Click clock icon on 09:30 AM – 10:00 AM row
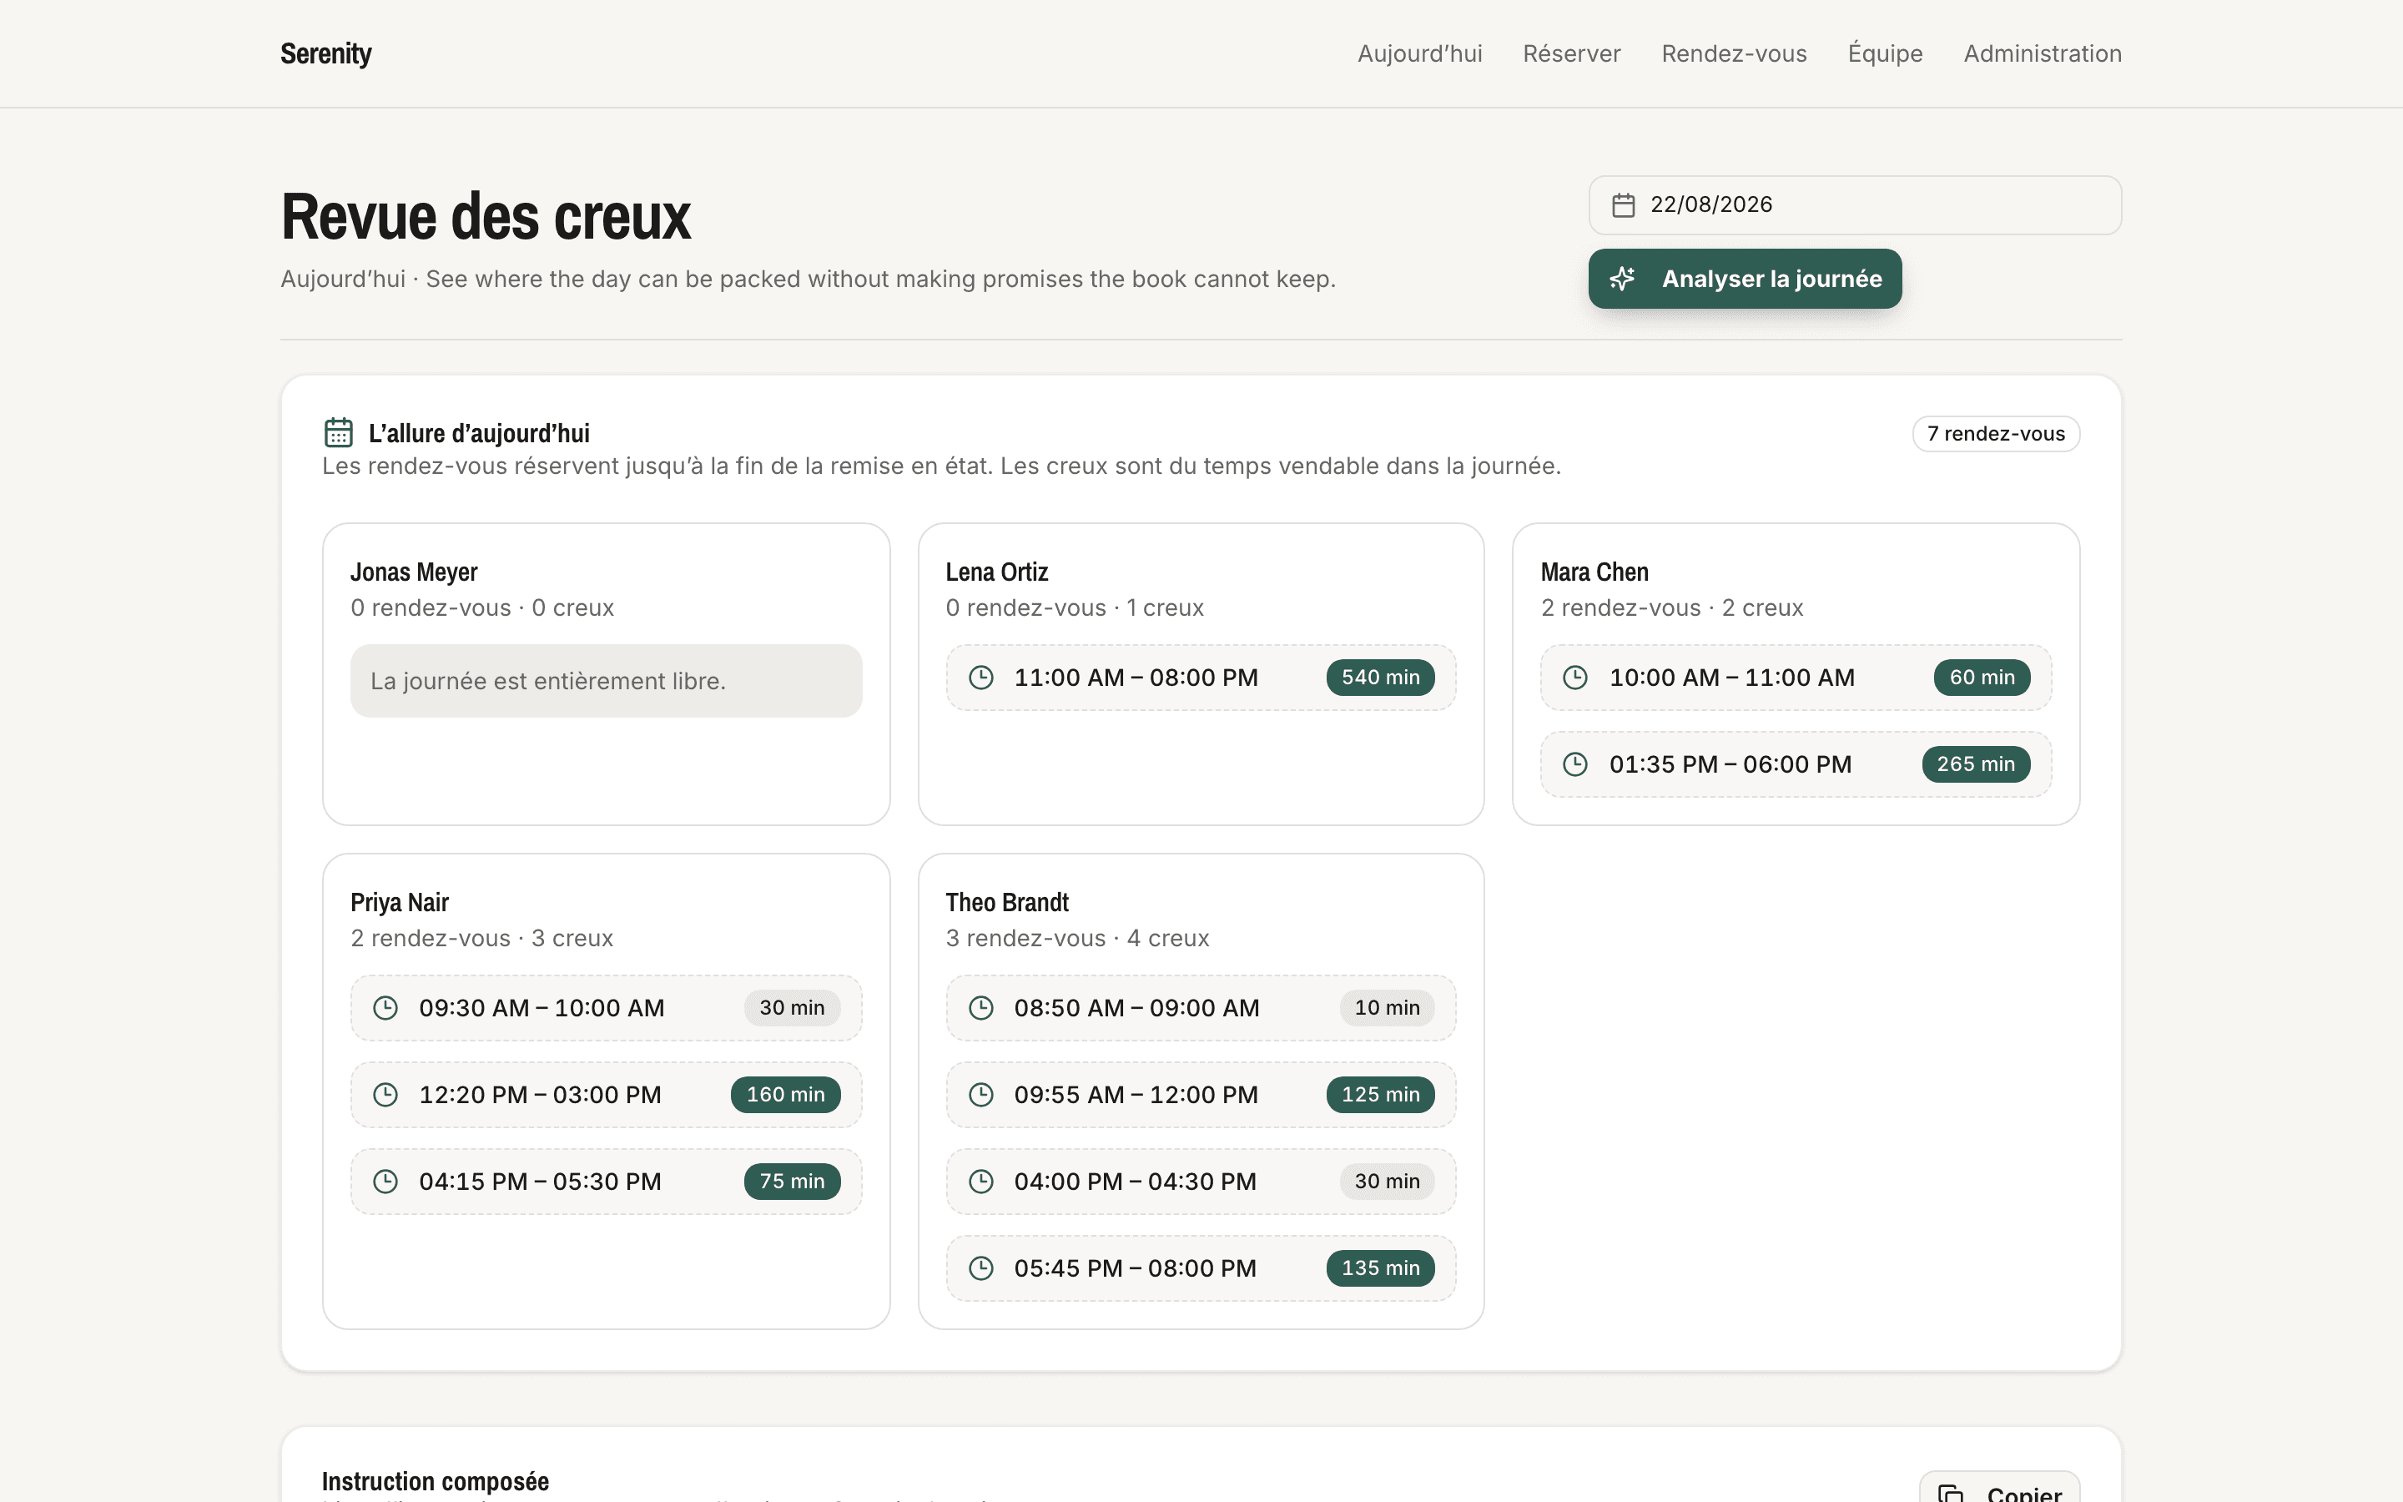Screen dimensions: 2403x1502 (x=385, y=1008)
